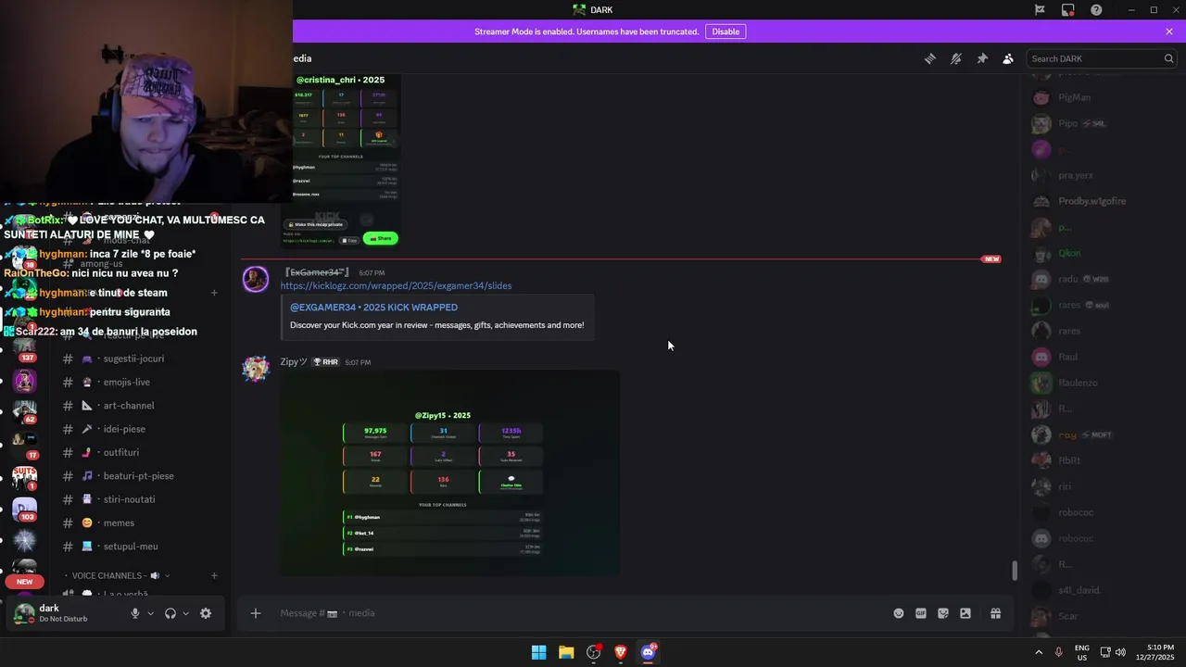Open ENG US language switcher

tap(1082, 652)
